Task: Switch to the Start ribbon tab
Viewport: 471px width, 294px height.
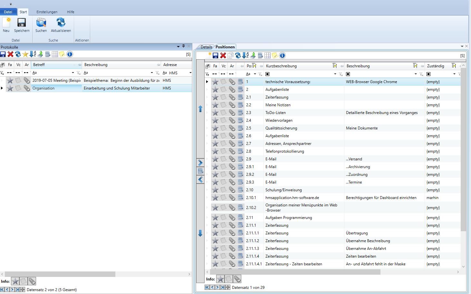Action: click(23, 12)
